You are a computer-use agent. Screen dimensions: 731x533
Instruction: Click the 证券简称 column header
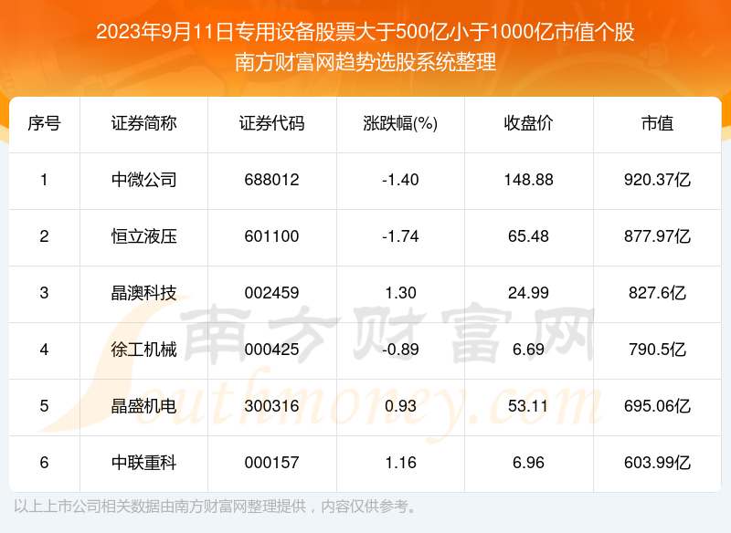pos(143,124)
